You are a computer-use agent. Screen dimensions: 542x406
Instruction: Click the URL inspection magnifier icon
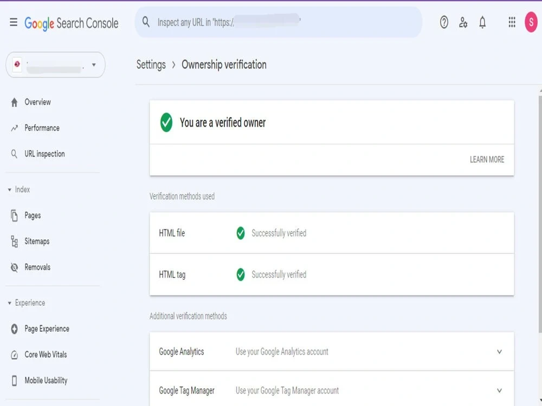click(x=14, y=154)
